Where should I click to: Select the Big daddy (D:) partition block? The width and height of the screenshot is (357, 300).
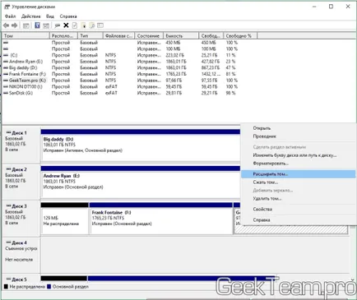click(141, 145)
